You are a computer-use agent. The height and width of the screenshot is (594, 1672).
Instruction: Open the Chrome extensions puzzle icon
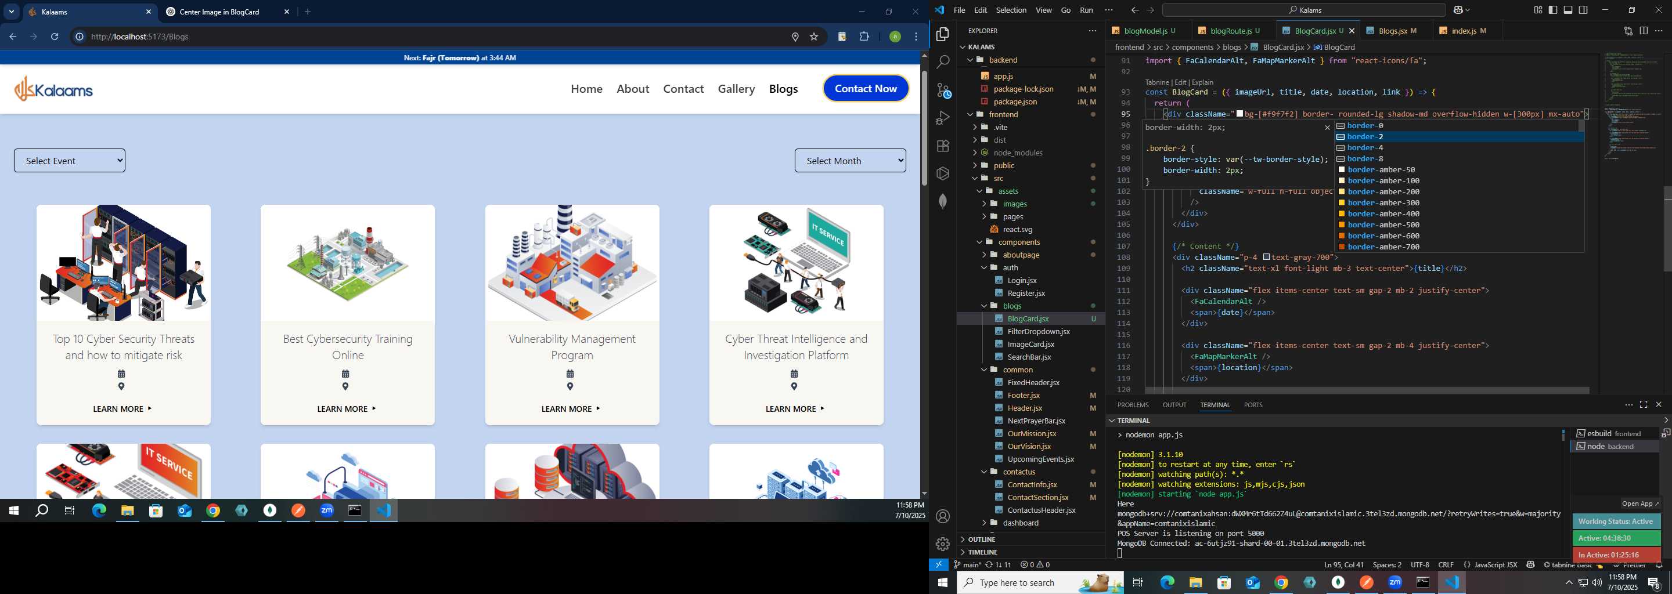click(x=864, y=37)
